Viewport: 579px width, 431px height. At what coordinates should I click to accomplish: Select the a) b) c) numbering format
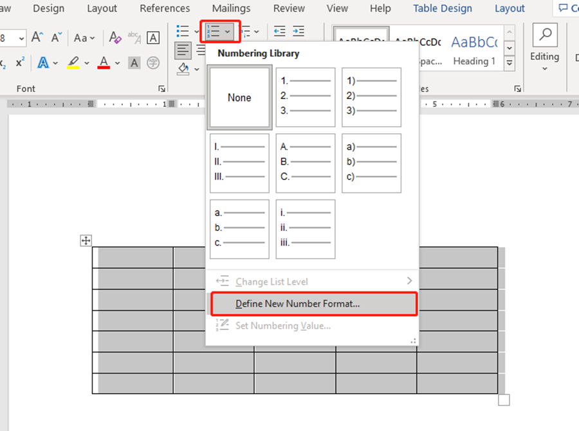point(371,163)
